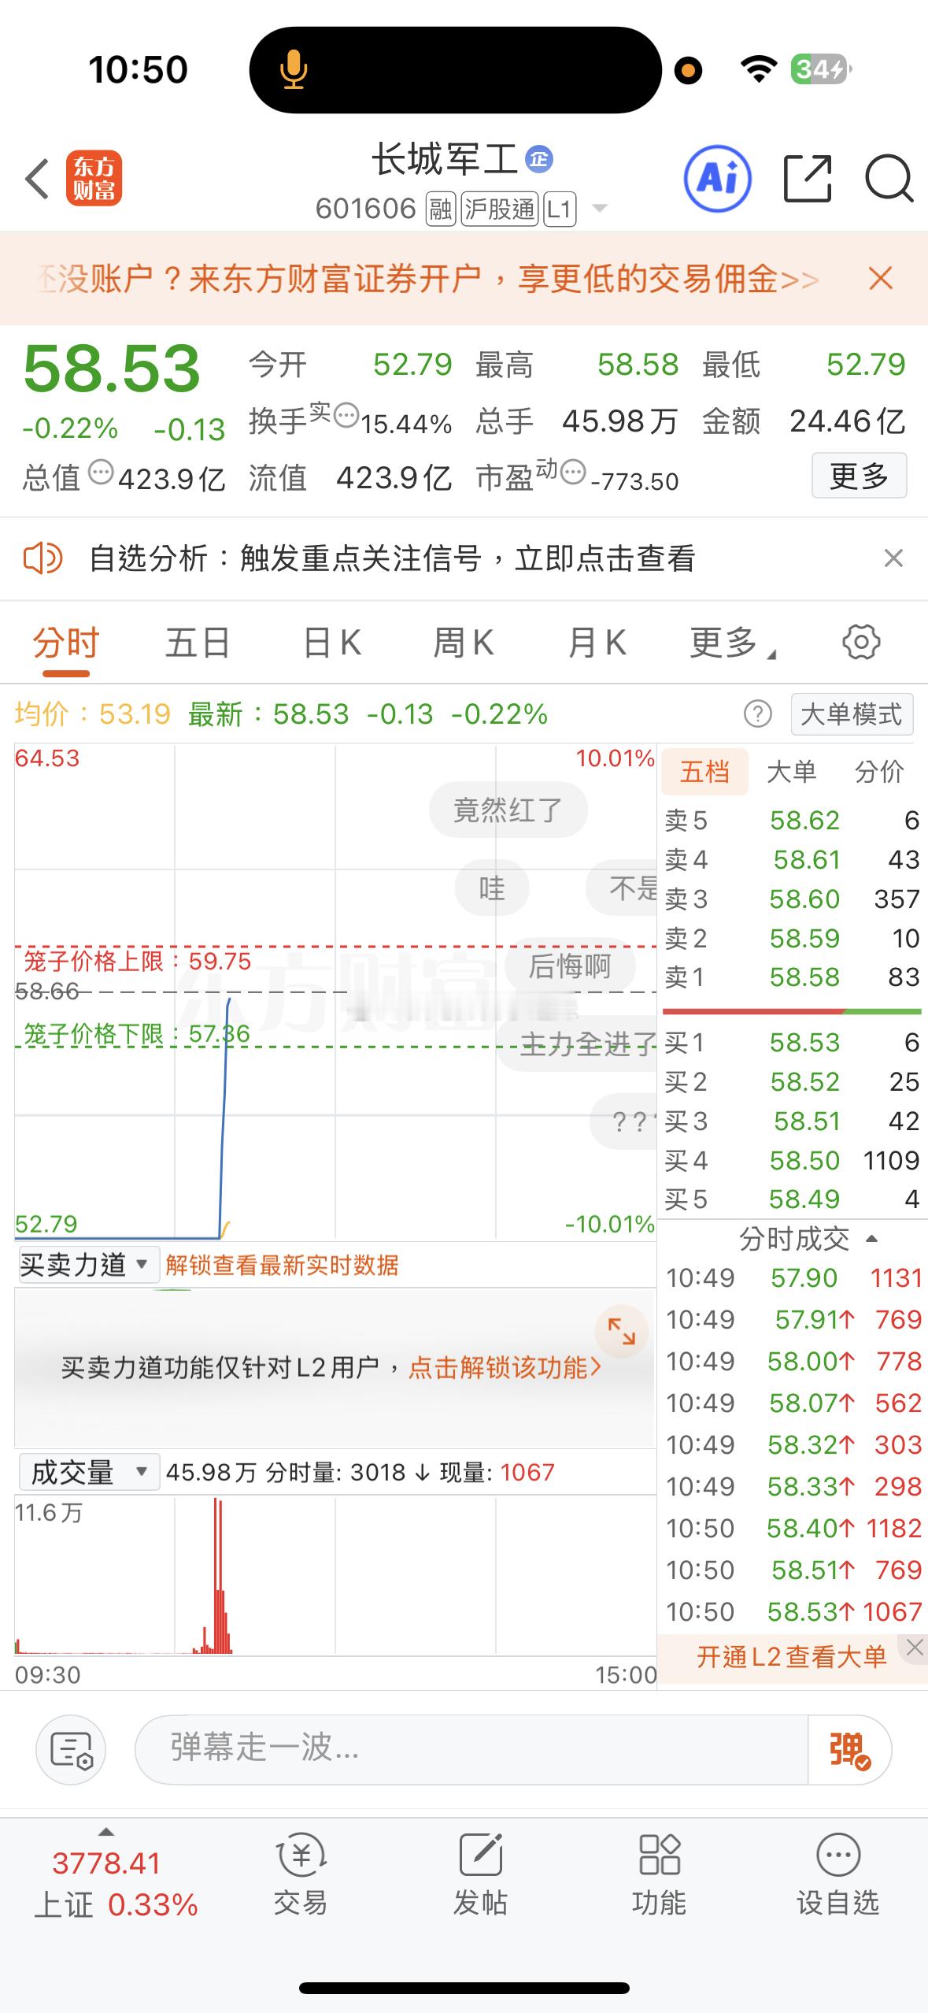This screenshot has width=928, height=2013.
Task: Open danmaku settings icon
Action: coord(71,1750)
